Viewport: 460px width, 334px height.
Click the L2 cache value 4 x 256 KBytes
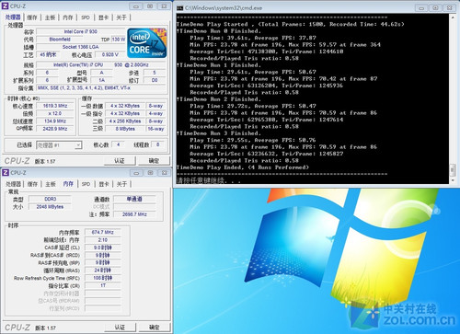pos(125,121)
